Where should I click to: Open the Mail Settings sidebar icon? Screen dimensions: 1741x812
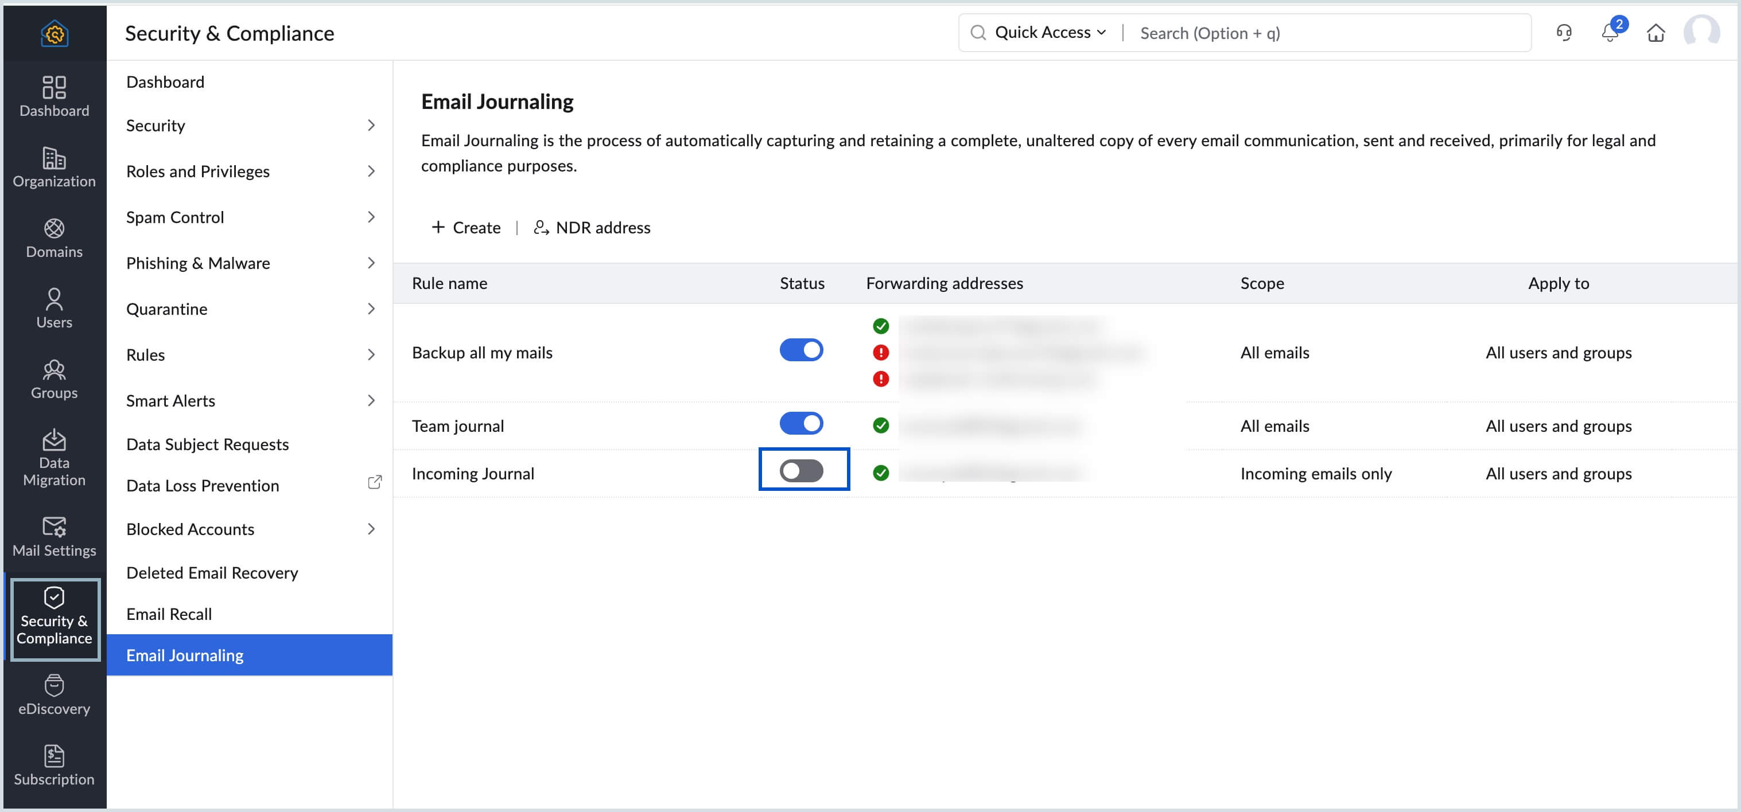(54, 537)
